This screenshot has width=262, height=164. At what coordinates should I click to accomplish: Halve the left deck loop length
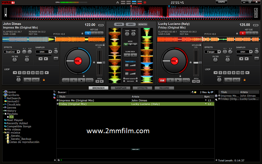(15, 72)
